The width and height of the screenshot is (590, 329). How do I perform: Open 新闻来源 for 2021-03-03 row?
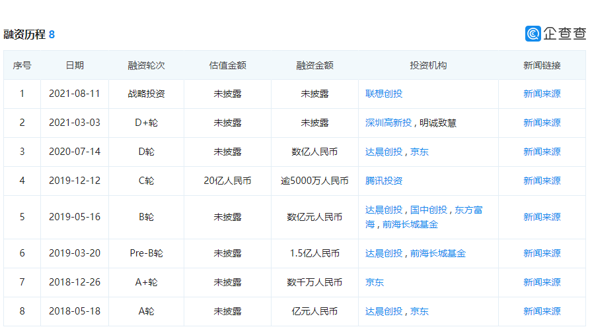tap(542, 123)
